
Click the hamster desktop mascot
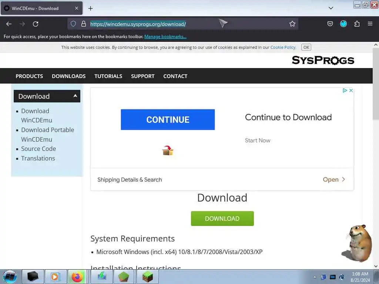[x=357, y=243]
